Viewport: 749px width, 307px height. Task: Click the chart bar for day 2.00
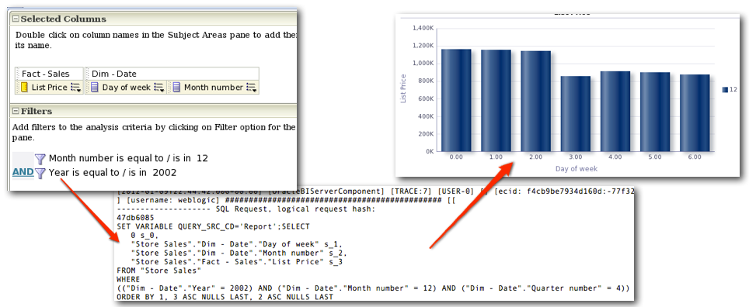[x=535, y=101]
